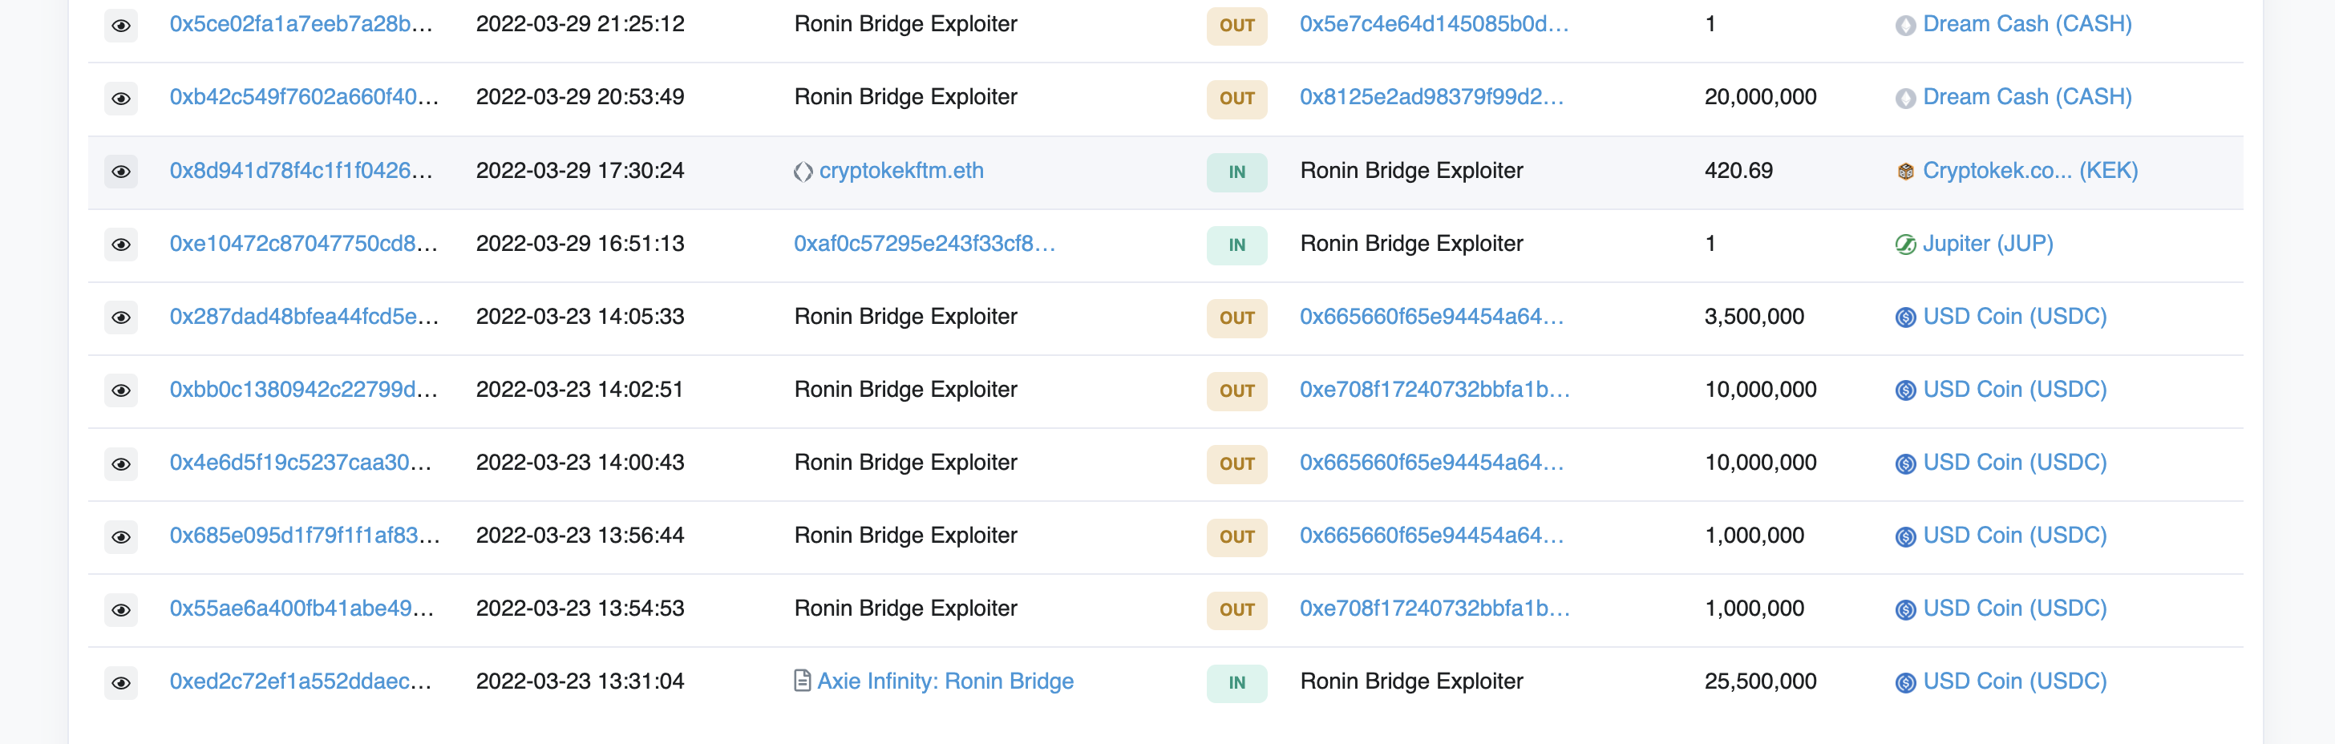Click Dream Cash token icon in 21:25:12 row
This screenshot has width=2335, height=744.
[1905, 26]
